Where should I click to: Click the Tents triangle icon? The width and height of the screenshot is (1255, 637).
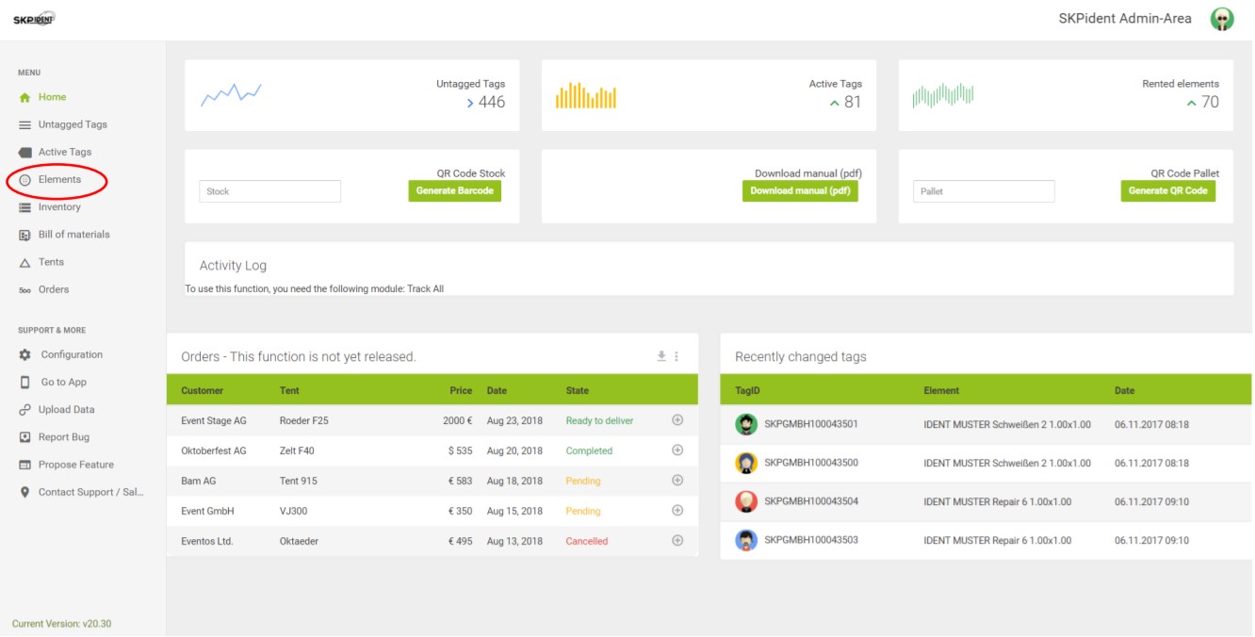25,263
